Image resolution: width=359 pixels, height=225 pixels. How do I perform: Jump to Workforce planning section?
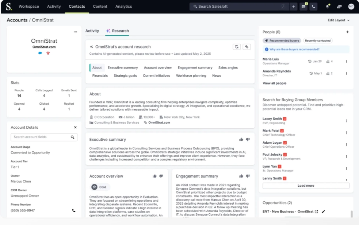coord(191,76)
